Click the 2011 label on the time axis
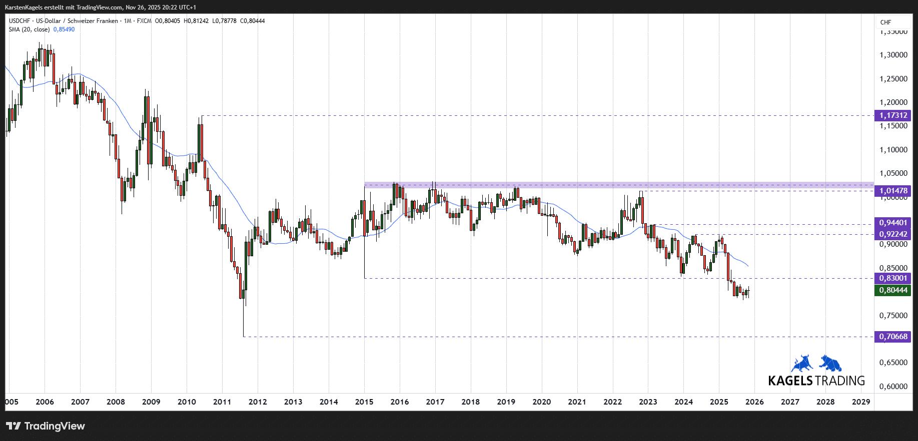This screenshot has height=441, width=918. point(222,402)
